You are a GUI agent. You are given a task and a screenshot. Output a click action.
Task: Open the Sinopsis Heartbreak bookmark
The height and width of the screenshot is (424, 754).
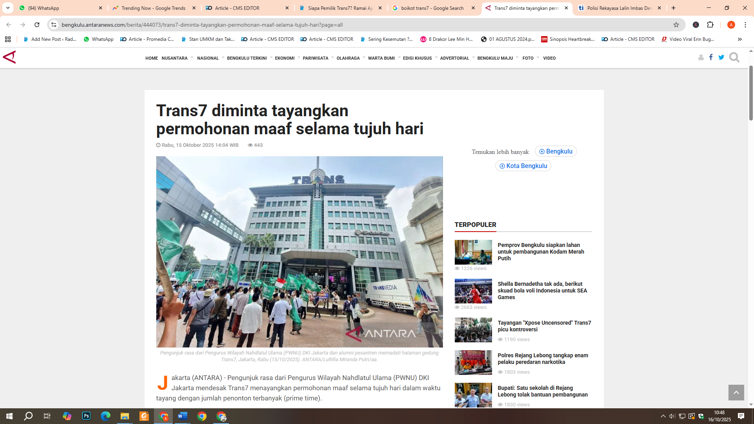coord(568,39)
